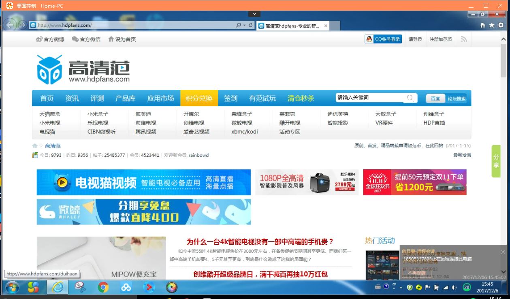Open the 积分兑换 menu item
The width and height of the screenshot is (510, 299).
point(199,98)
